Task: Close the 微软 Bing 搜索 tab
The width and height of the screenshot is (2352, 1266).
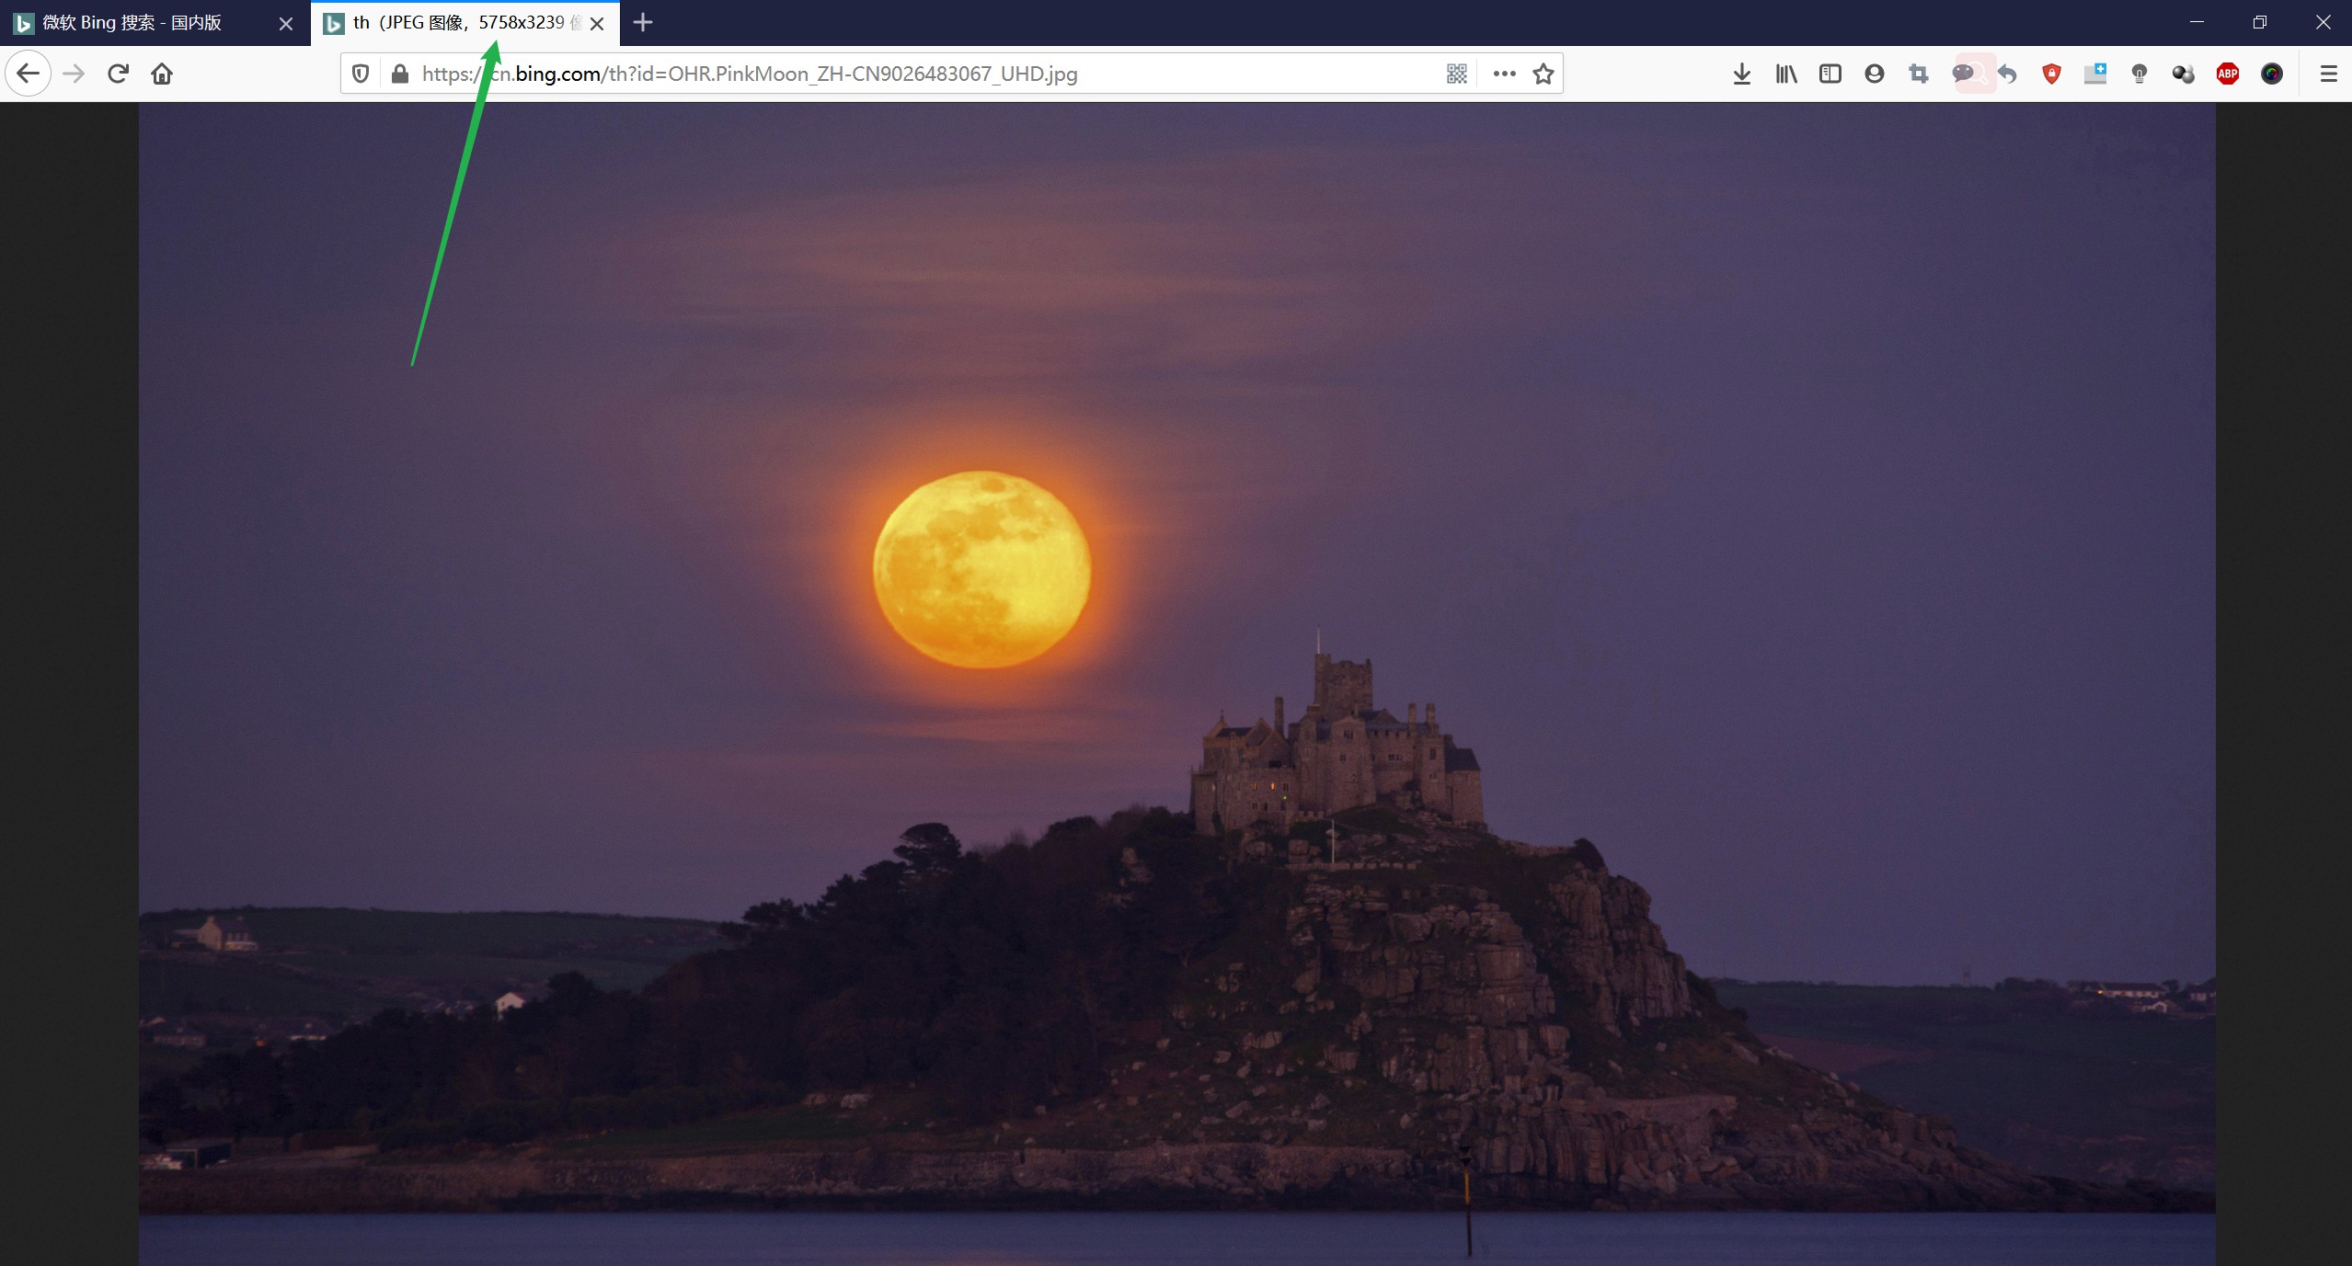Action: pos(286,24)
